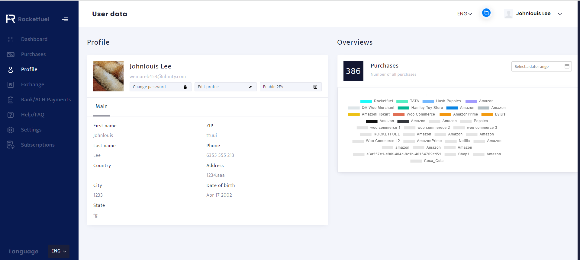Image resolution: width=580 pixels, height=260 pixels.
Task: Click the Dashboard grid icon in sidebar
Action: point(11,40)
